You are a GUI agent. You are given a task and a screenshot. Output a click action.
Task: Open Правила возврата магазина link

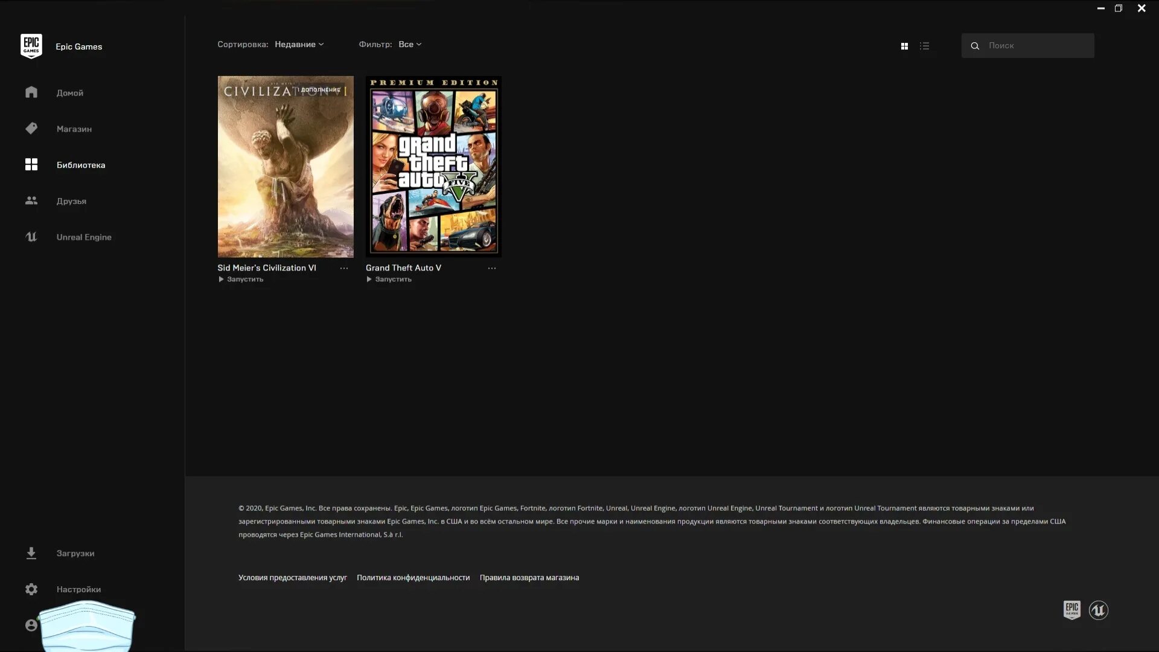pos(529,578)
